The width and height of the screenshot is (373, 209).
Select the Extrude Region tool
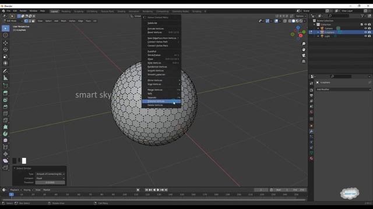click(x=5, y=93)
